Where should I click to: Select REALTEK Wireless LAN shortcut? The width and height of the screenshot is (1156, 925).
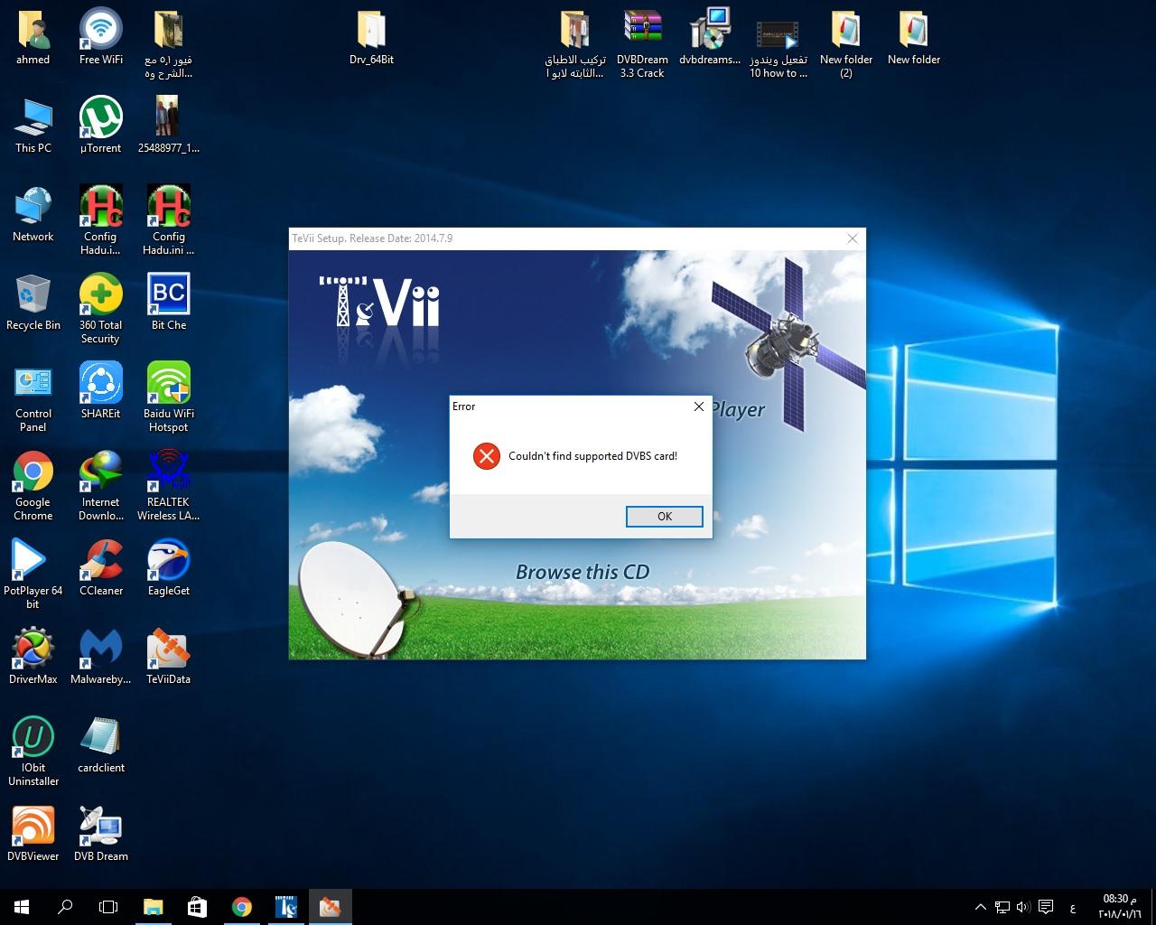click(169, 487)
